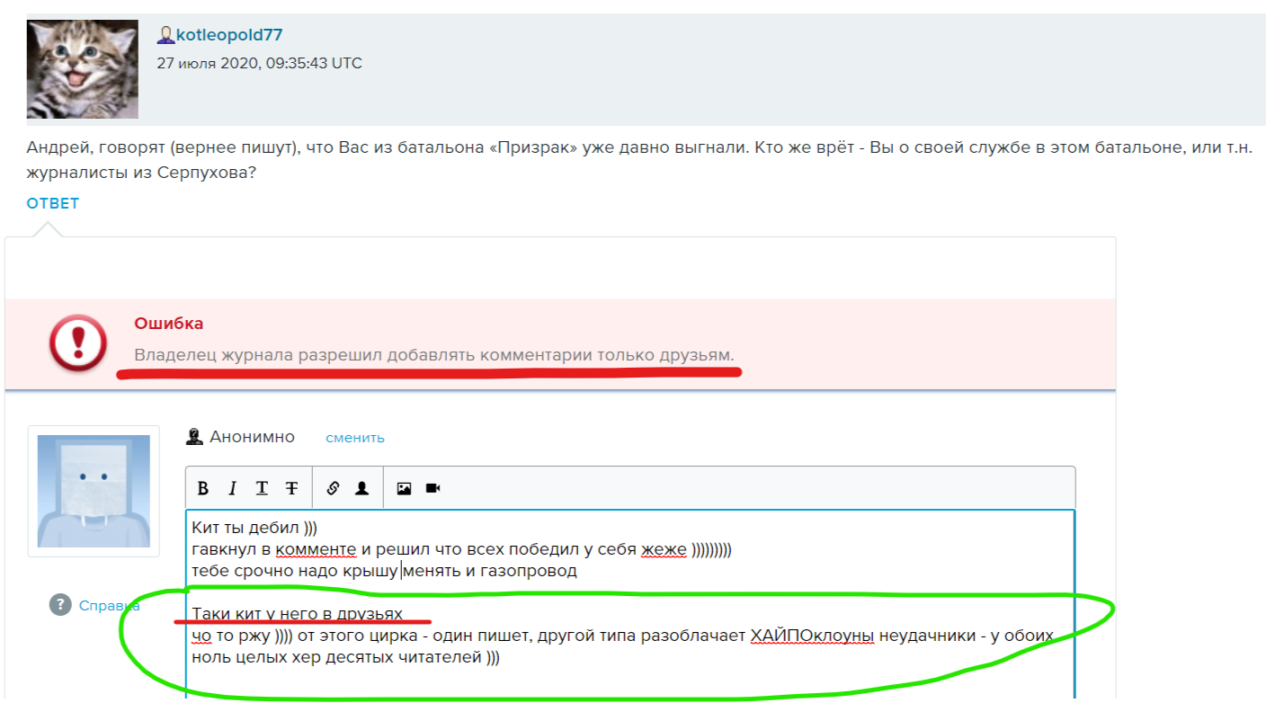Insert an image into the comment

pyautogui.click(x=404, y=488)
